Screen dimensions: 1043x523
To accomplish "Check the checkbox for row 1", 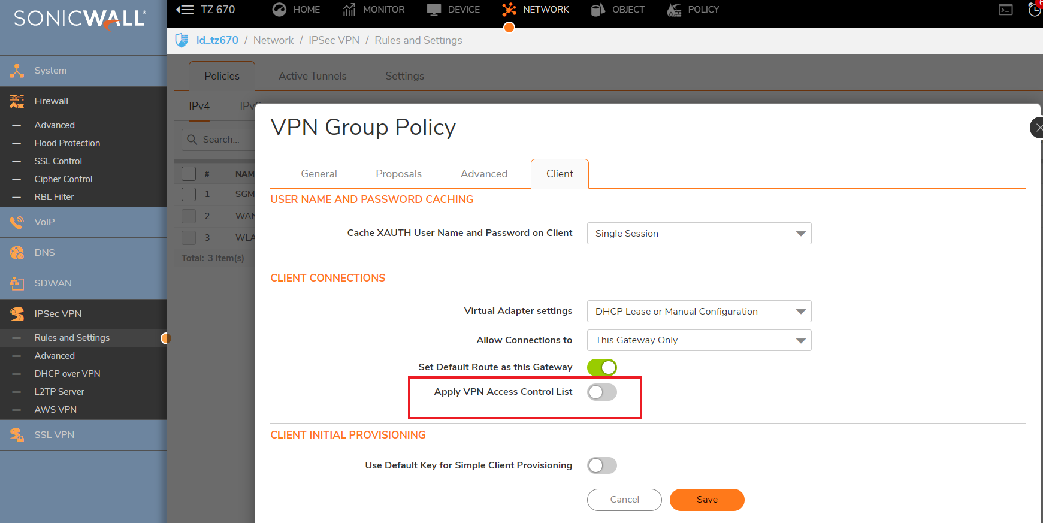I will click(x=189, y=194).
